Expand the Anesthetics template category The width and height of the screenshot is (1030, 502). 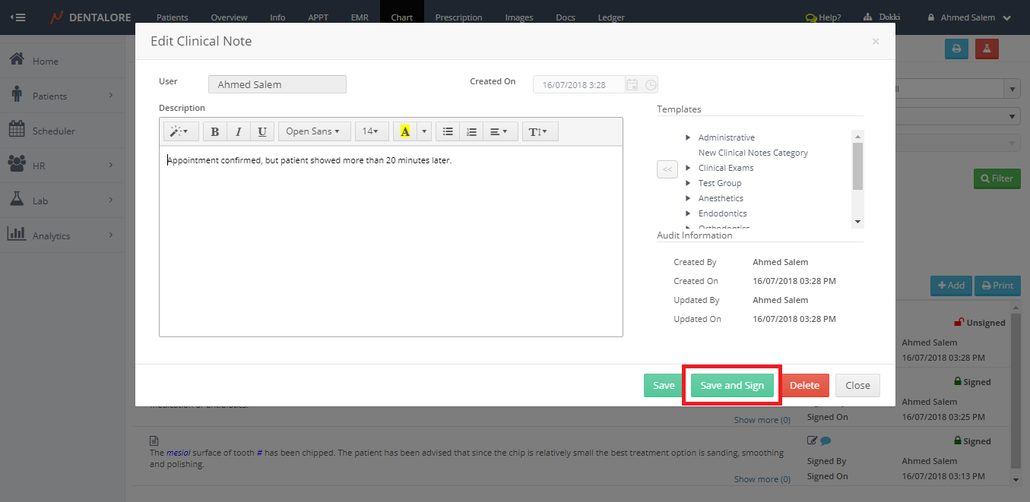coord(688,198)
